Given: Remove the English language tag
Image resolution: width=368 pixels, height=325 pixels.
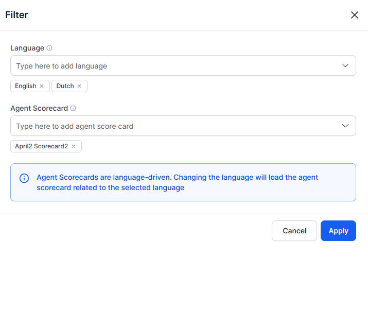Looking at the screenshot, I should pos(42,86).
